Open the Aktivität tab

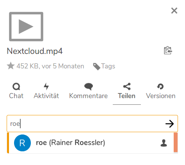(x=46, y=91)
